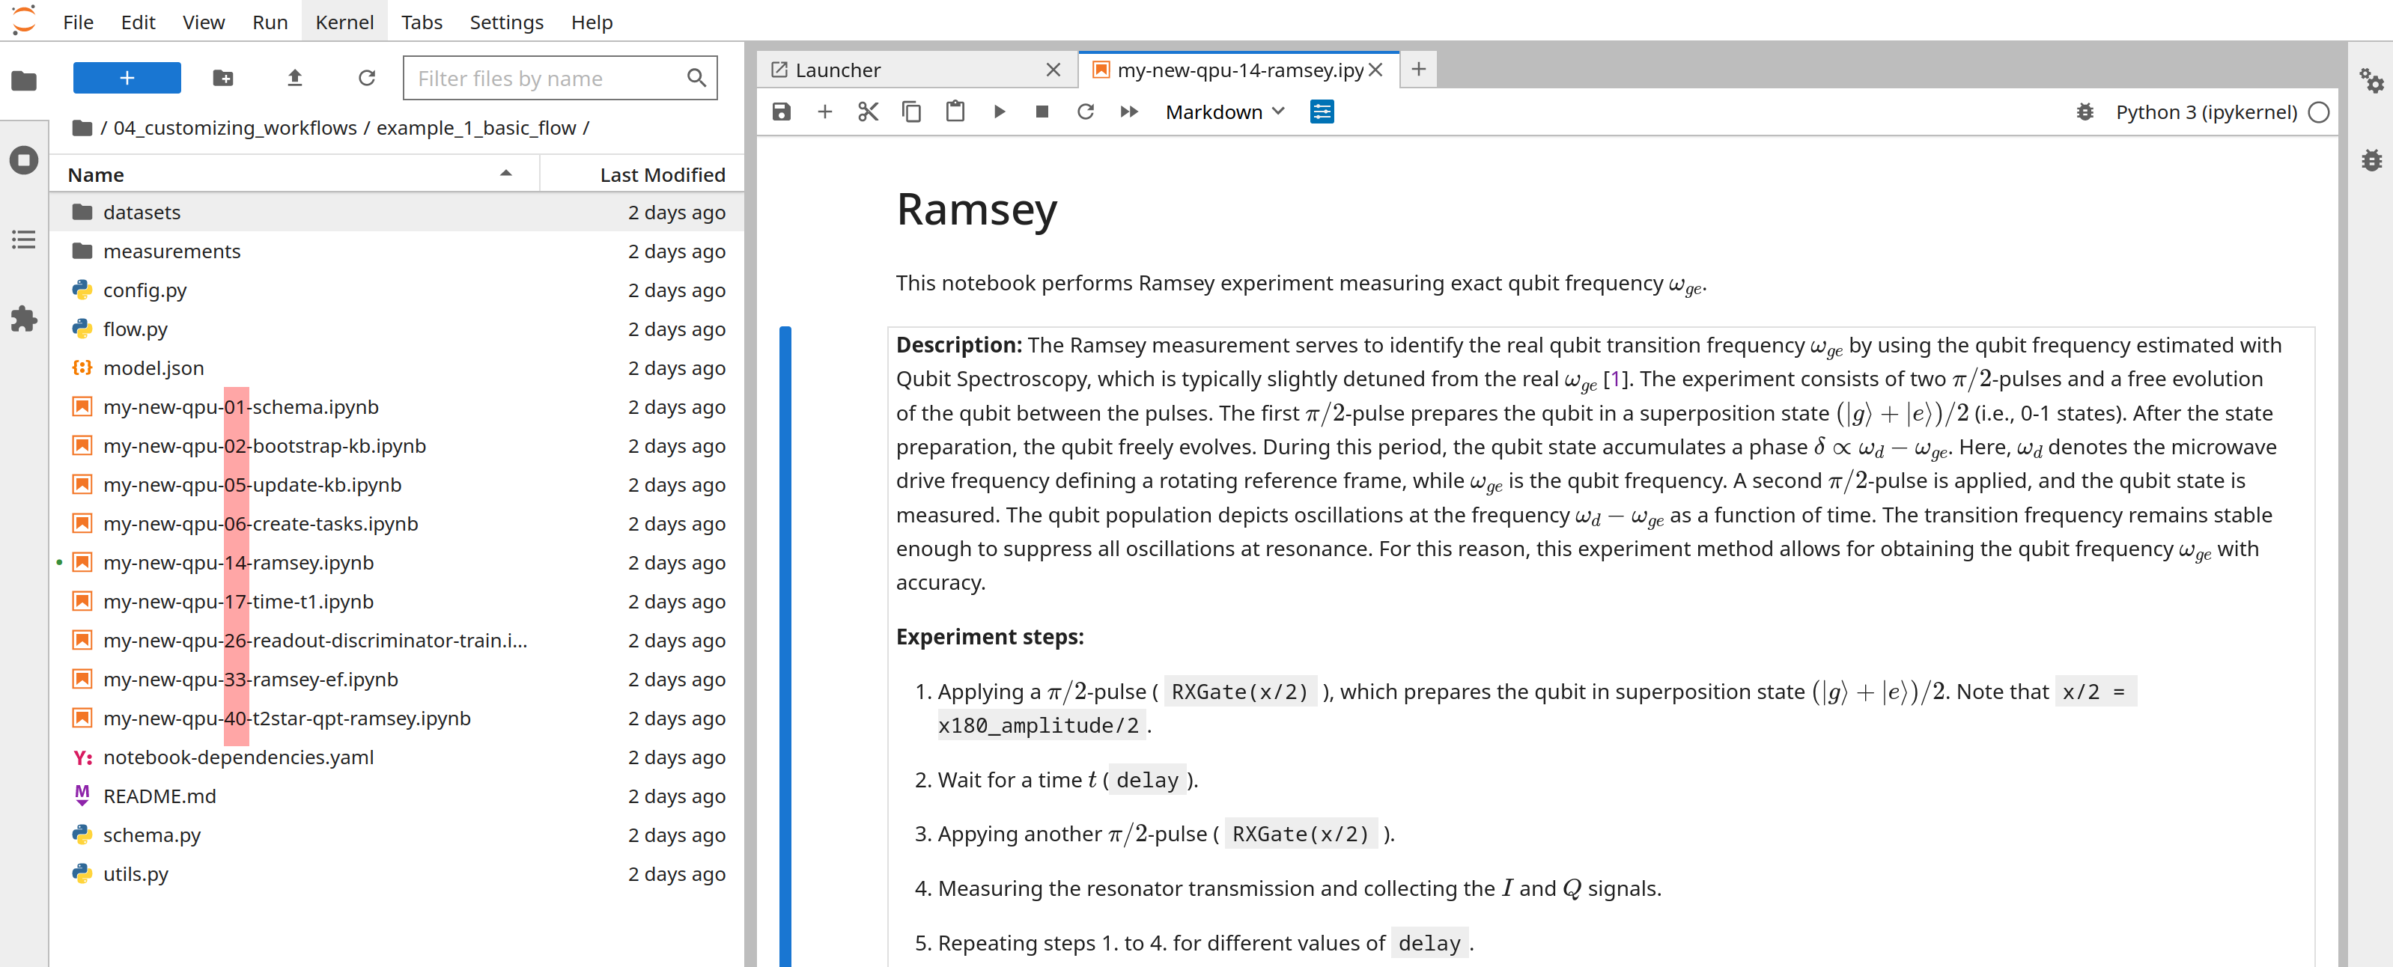Click the blue cell collapser bar beside Description
Screen dimensions: 2393x967
click(785, 647)
